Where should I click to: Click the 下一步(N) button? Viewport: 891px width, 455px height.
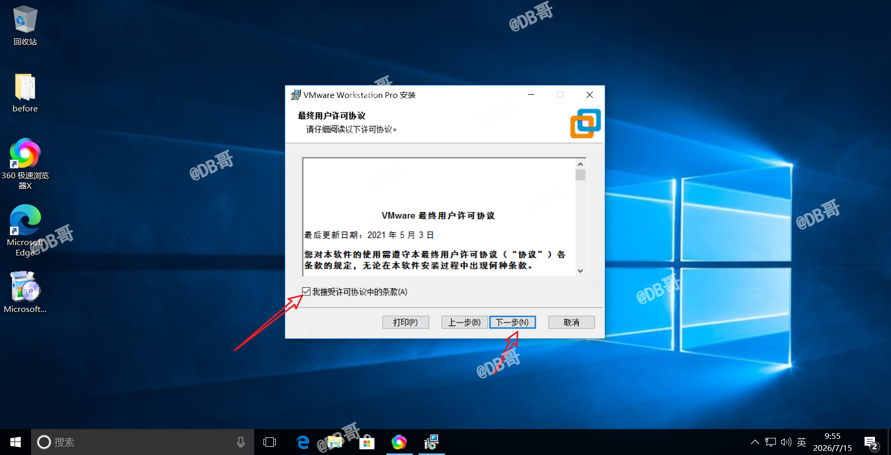tap(512, 322)
